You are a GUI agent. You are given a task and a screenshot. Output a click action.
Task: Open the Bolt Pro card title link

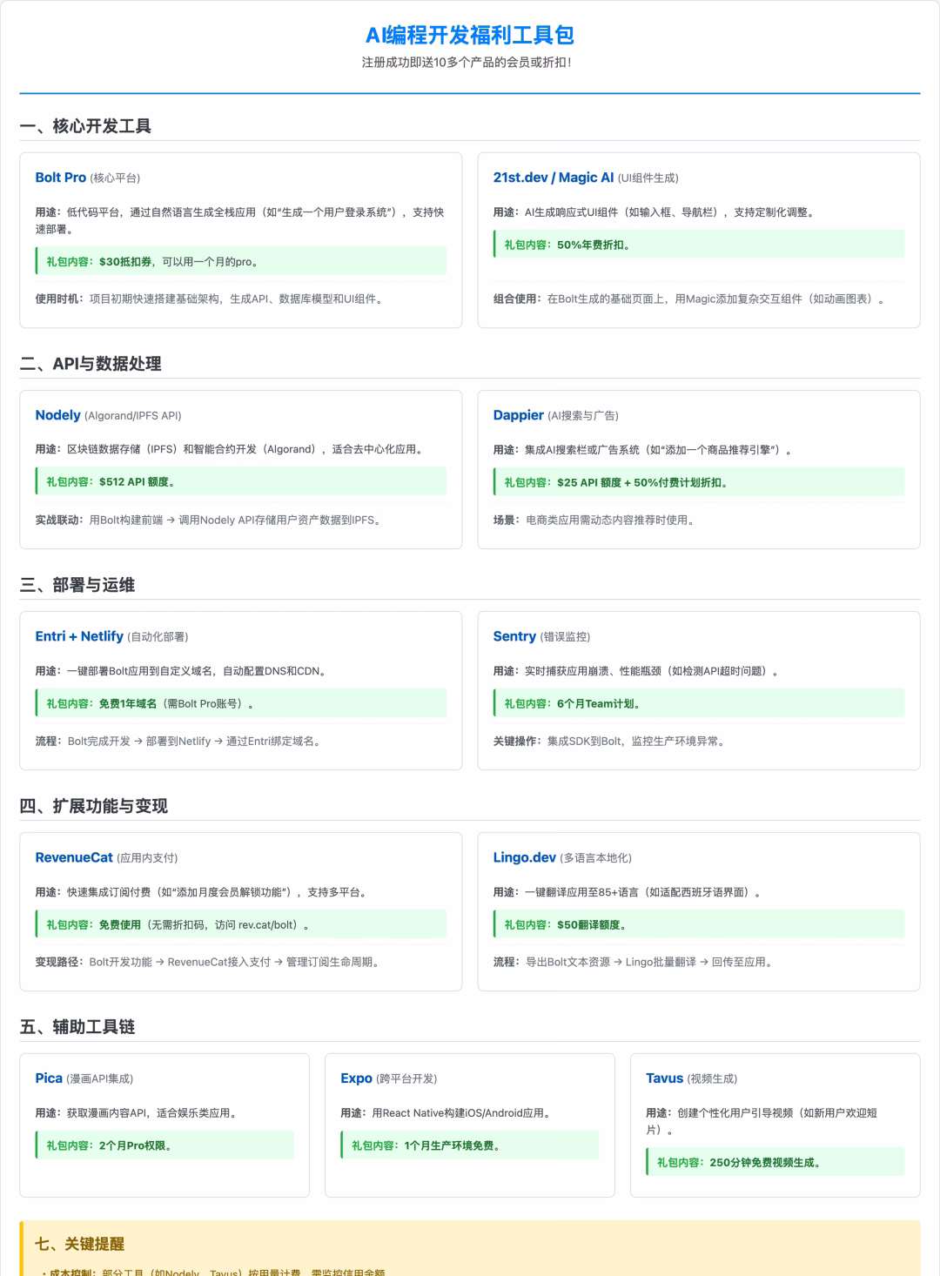click(59, 178)
